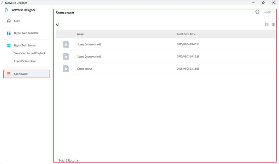279x164 pixels.
Task: Open Import Spreadsheet page
Action: 25,61
